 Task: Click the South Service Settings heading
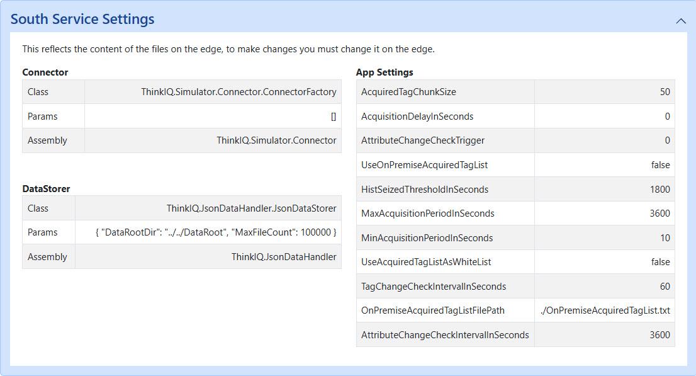tap(82, 19)
